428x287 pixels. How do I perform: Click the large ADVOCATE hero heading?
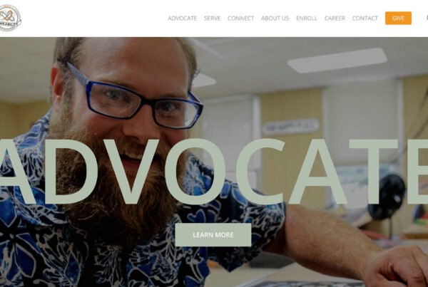point(214,172)
